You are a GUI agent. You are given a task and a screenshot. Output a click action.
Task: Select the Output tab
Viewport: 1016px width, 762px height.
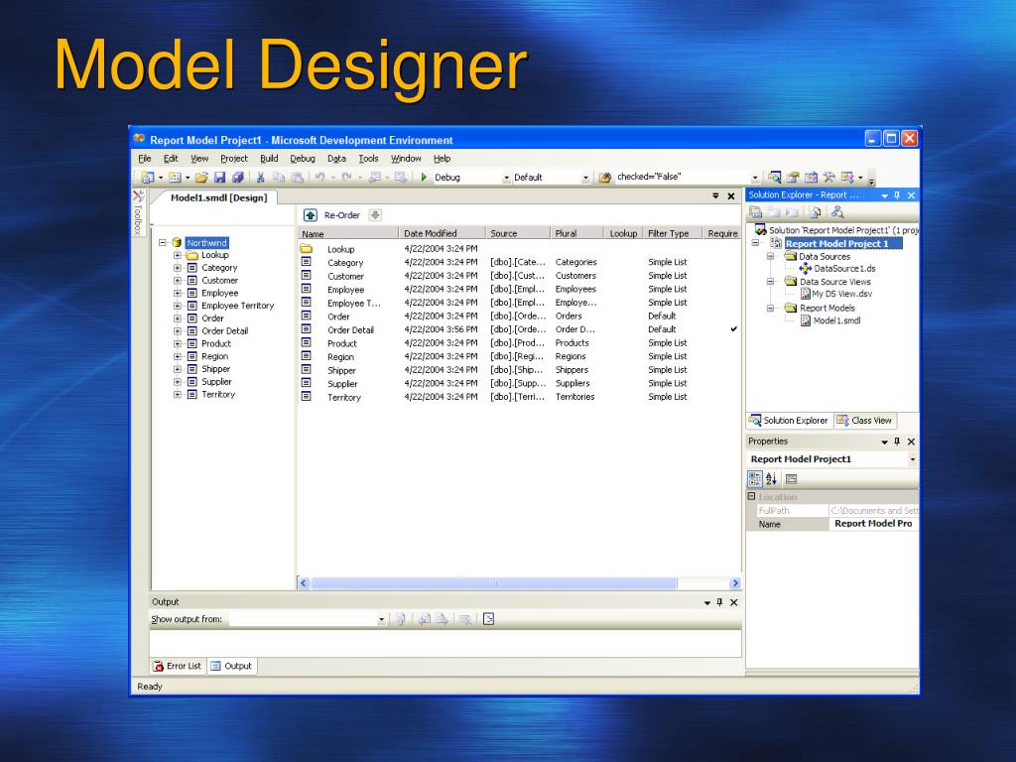(x=231, y=666)
